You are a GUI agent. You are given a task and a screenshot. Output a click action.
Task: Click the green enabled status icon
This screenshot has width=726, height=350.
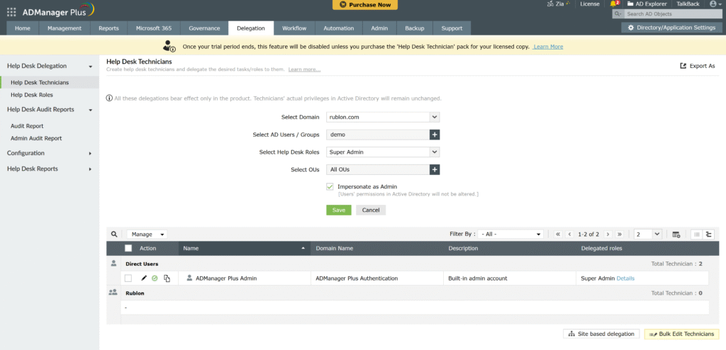155,278
